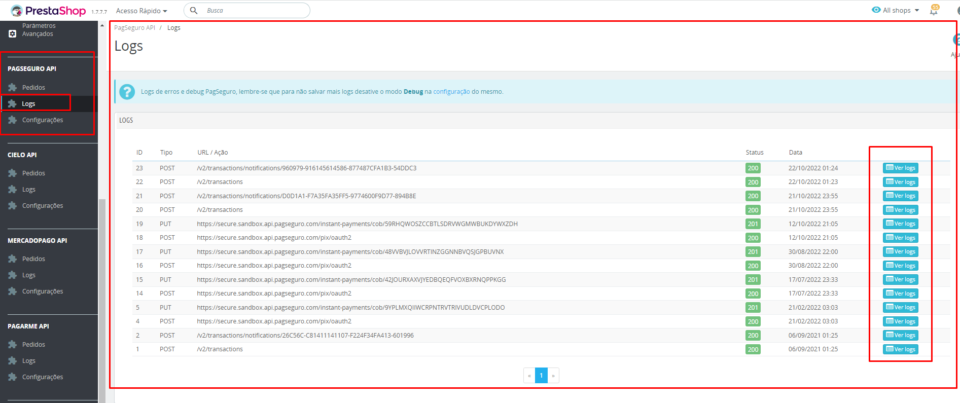Click the help question mark icon
Image resolution: width=960 pixels, height=403 pixels.
click(127, 92)
